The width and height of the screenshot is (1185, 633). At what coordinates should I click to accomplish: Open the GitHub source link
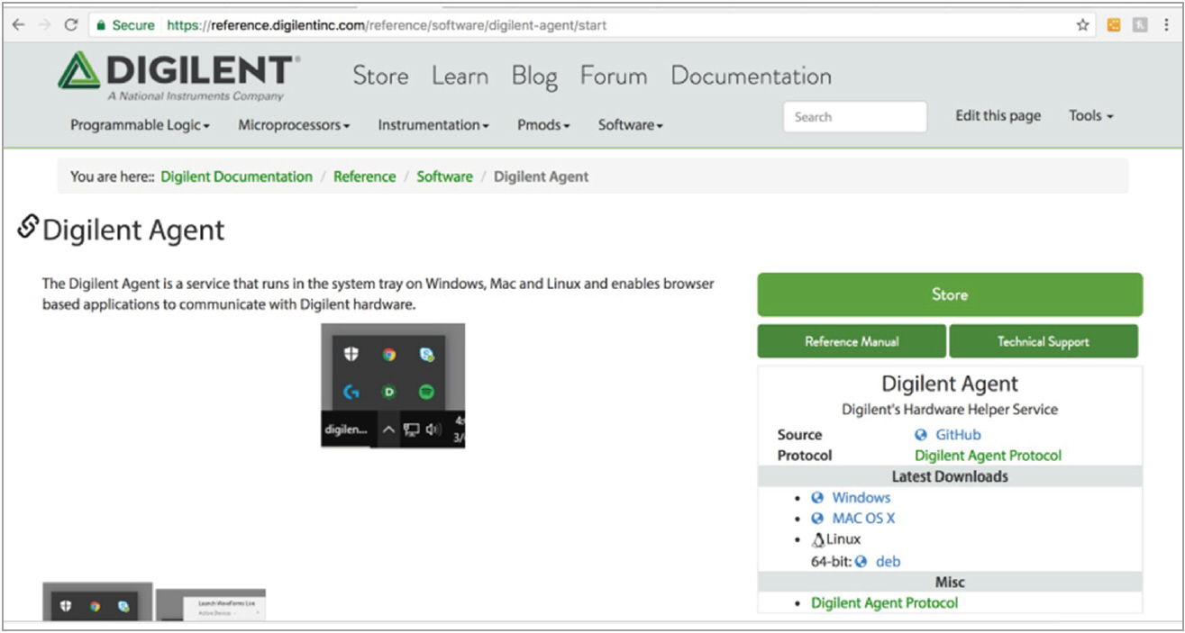click(958, 435)
